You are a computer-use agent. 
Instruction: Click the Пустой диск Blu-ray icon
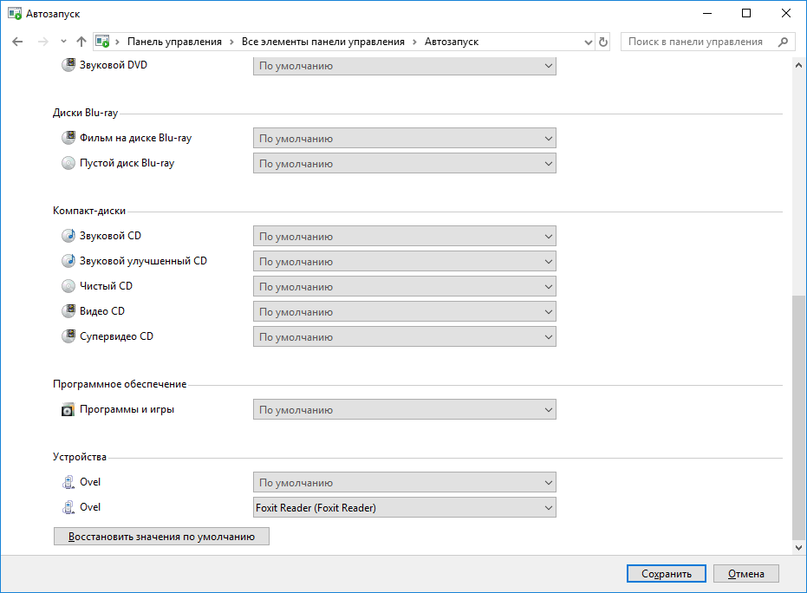tap(68, 163)
